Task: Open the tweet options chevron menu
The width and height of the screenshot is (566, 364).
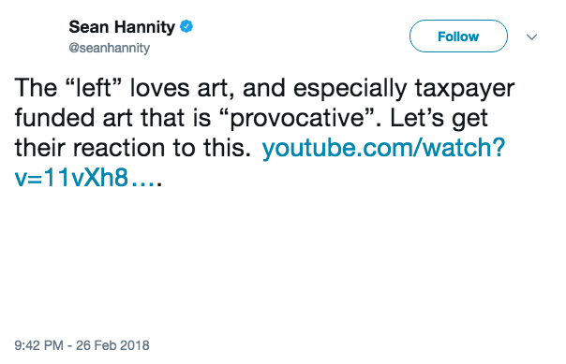Action: tap(531, 36)
